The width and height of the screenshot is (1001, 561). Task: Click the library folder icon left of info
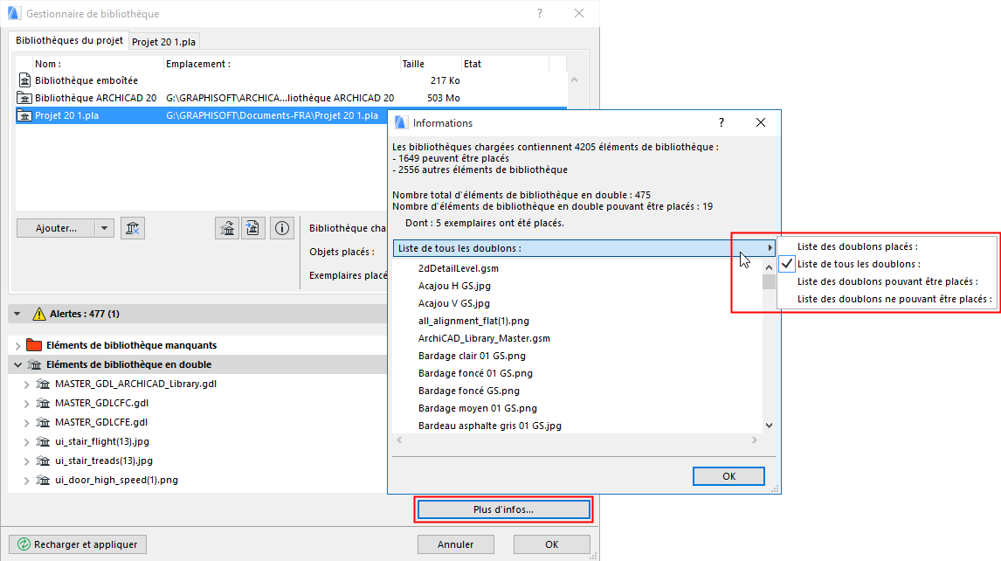[x=227, y=228]
